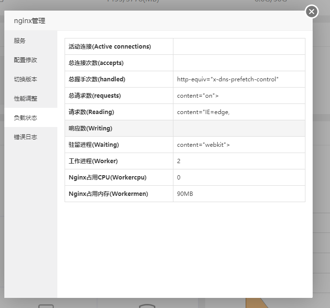This screenshot has height=308, width=330.
Task: Select the 总请求数(requests) label
Action: [95, 96]
